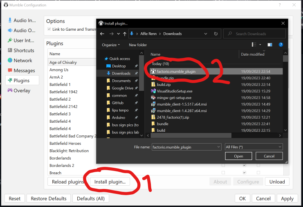The width and height of the screenshot is (303, 207).
Task: Click New folder in file dialog toolbar
Action: (x=138, y=45)
